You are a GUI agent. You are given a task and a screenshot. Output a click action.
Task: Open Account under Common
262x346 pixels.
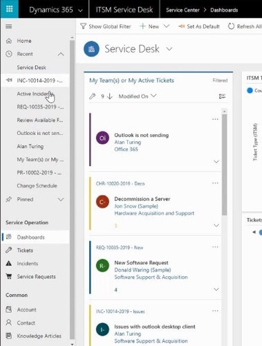pos(26,309)
